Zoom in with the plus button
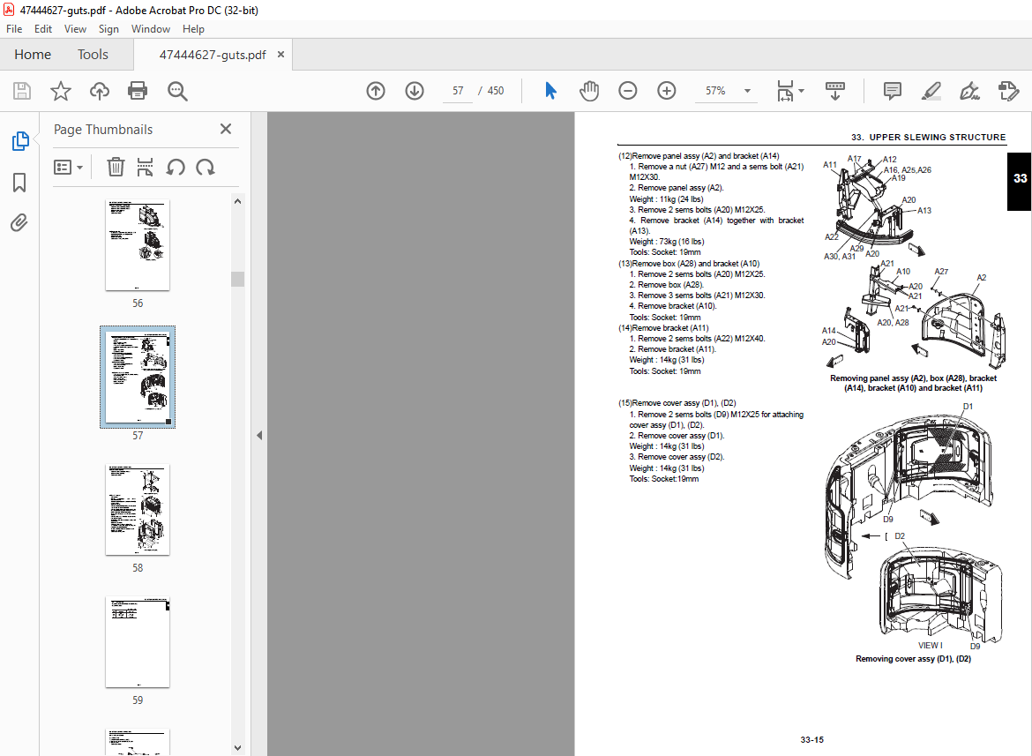Image resolution: width=1032 pixels, height=756 pixels. click(667, 91)
